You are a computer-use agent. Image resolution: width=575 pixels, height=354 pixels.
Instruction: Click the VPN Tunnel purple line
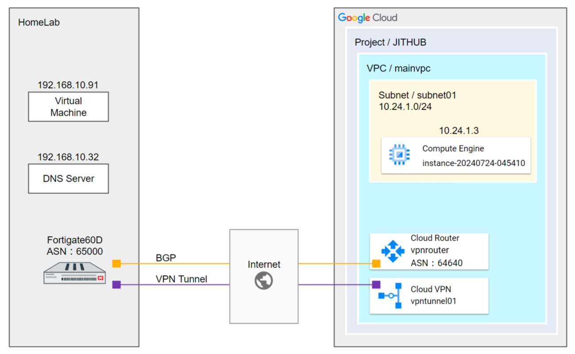click(199, 285)
